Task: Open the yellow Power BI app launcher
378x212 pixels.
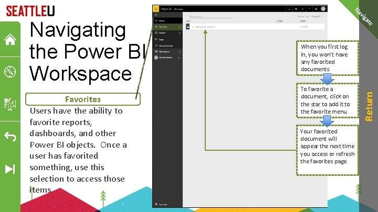Action: click(156, 9)
